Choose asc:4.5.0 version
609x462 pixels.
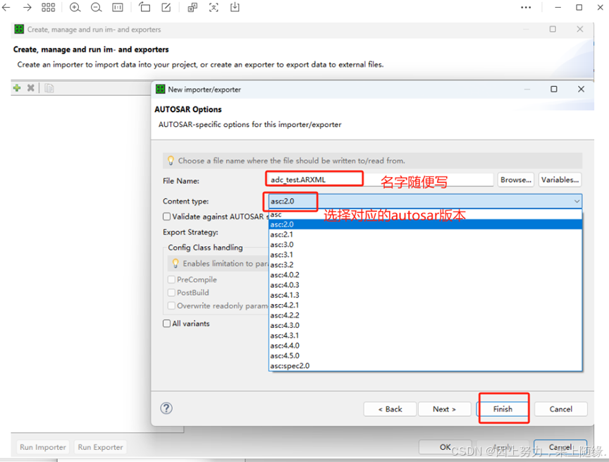tap(425, 355)
